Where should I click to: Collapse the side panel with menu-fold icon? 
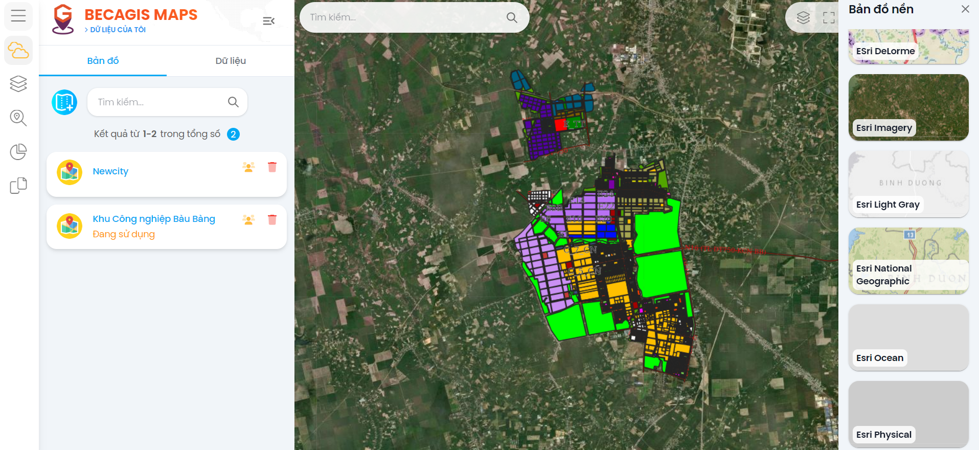click(269, 21)
